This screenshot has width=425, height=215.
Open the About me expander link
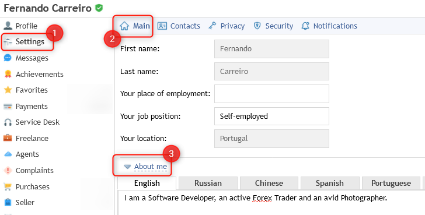point(151,167)
